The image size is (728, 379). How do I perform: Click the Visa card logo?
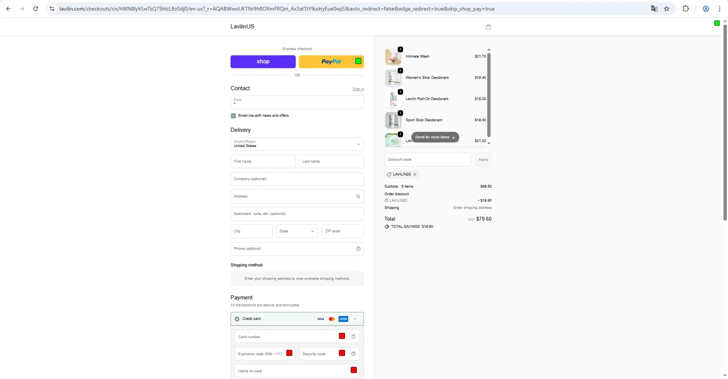coord(320,319)
